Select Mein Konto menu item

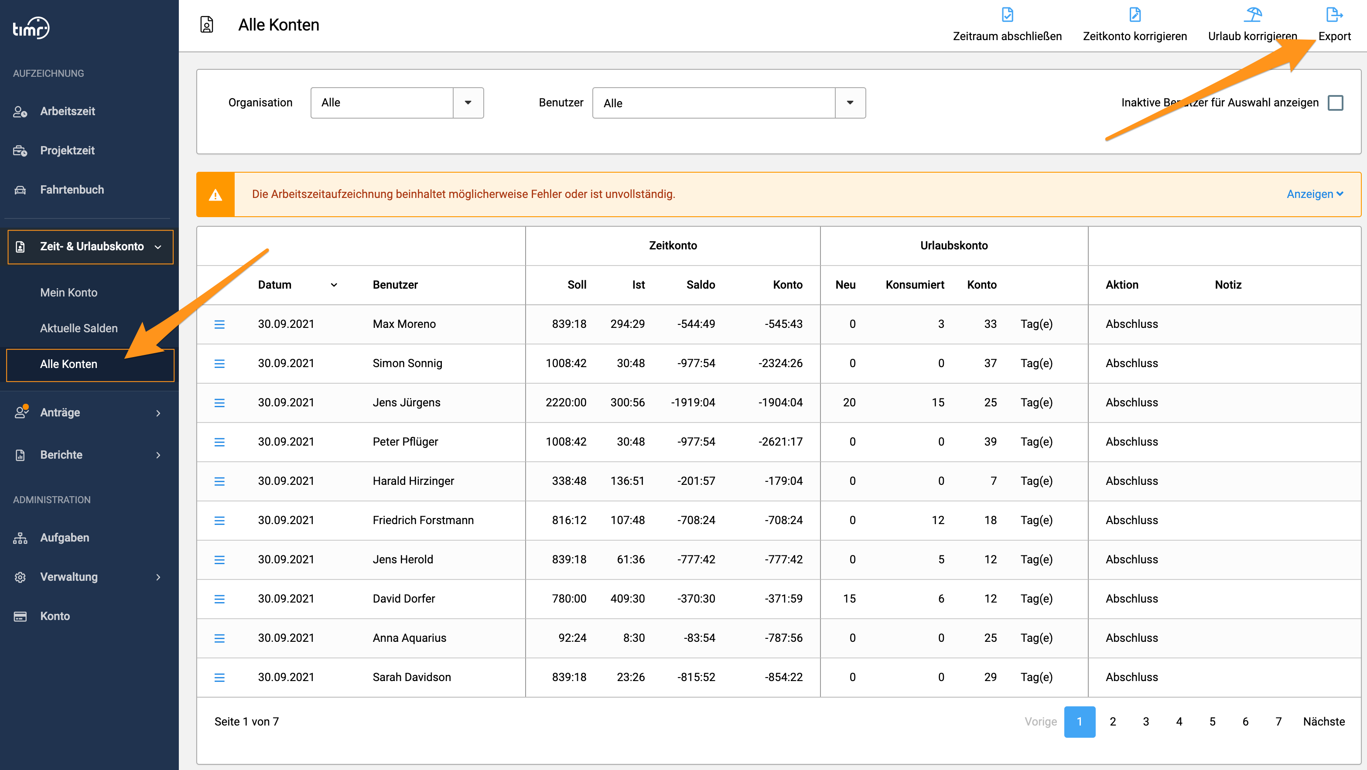[x=69, y=293]
